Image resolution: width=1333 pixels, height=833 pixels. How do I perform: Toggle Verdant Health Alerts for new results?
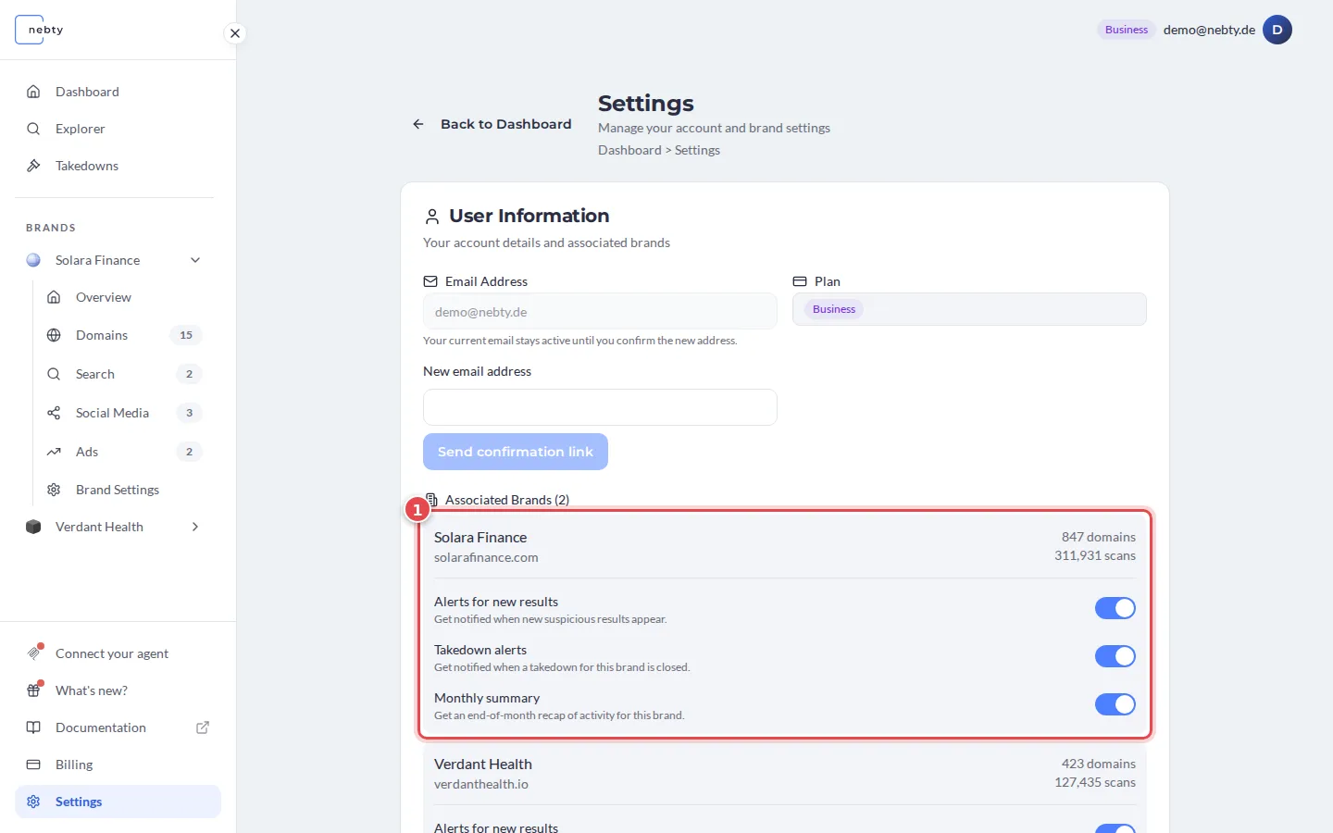(1115, 828)
